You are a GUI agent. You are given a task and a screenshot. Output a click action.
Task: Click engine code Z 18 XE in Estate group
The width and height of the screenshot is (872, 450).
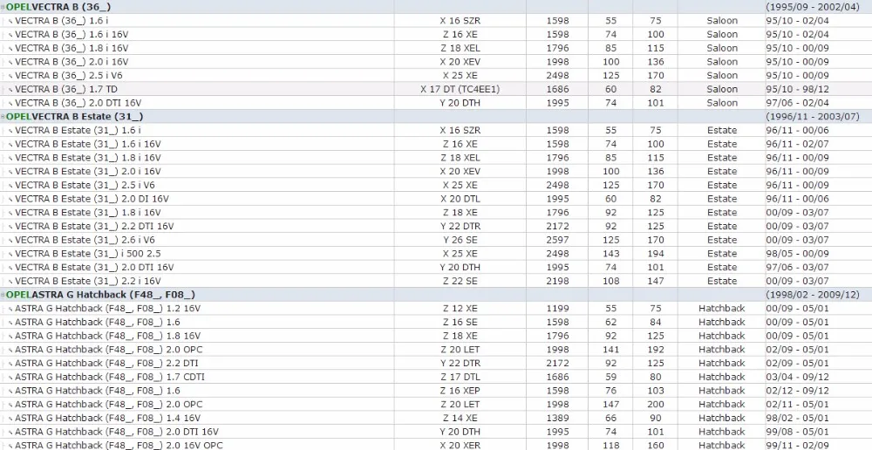[x=460, y=213]
